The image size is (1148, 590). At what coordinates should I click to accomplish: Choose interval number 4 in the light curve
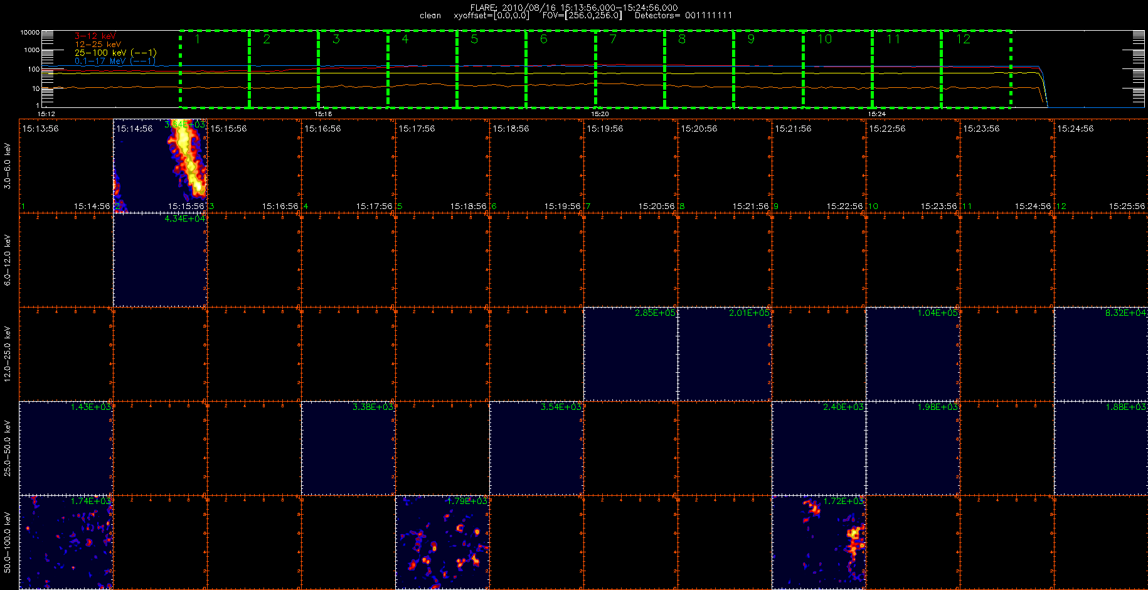pos(422,69)
